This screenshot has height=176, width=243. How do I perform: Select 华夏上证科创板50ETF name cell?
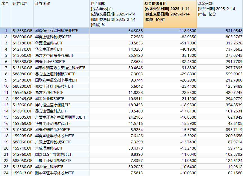pos(62,37)
